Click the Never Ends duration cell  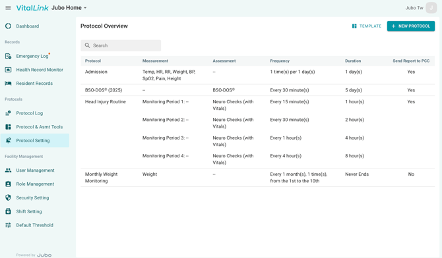357,174
